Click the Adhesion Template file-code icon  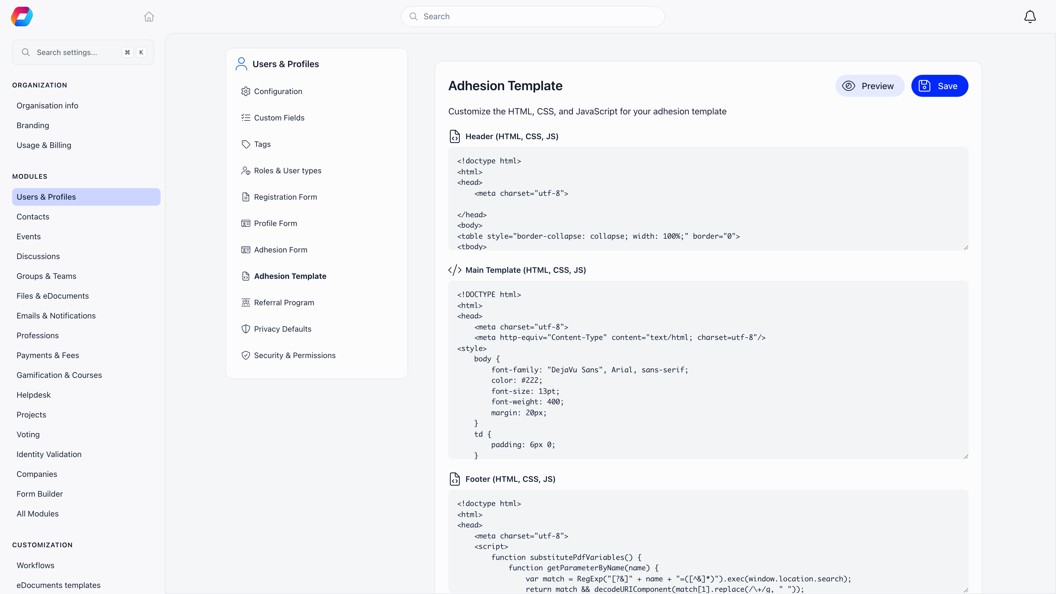(x=246, y=276)
